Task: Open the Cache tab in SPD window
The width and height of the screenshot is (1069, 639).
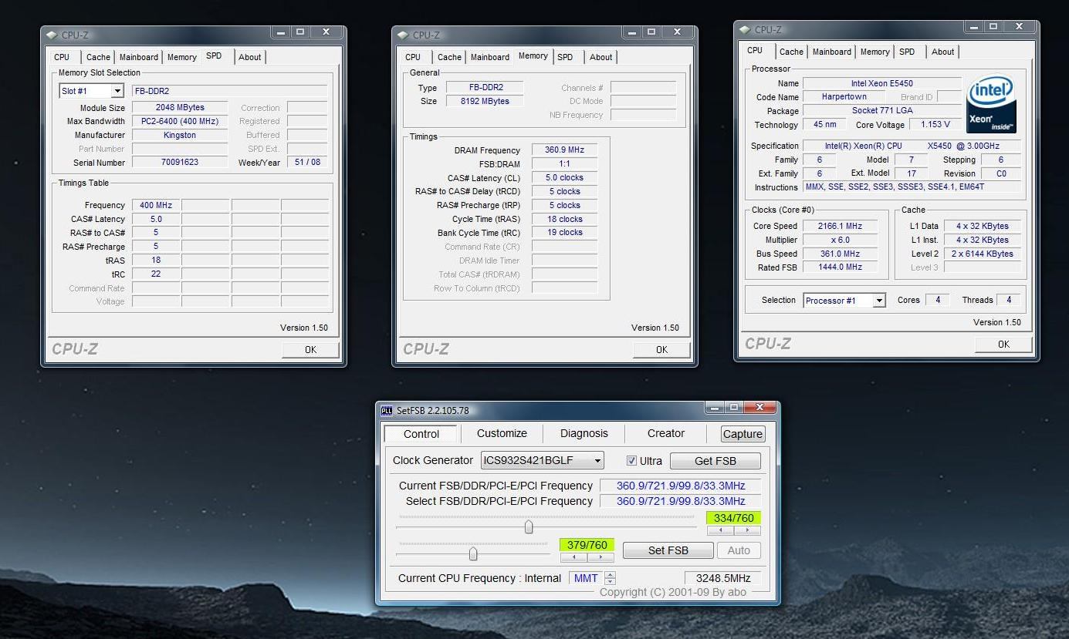Action: (98, 57)
